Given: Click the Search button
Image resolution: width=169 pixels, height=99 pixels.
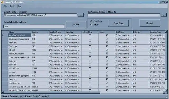Looking at the screenshot, I should tap(76, 25).
